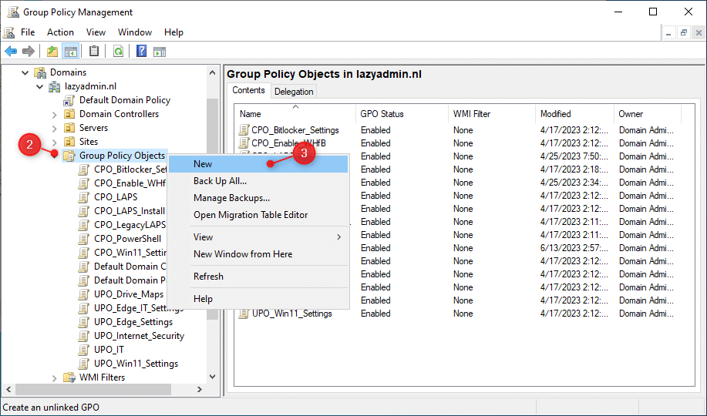Screen dimensions: 707x416
Task: Click the Forward arrow toolbar icon
Action: (29, 52)
